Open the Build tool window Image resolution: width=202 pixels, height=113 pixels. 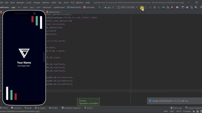pos(28,108)
